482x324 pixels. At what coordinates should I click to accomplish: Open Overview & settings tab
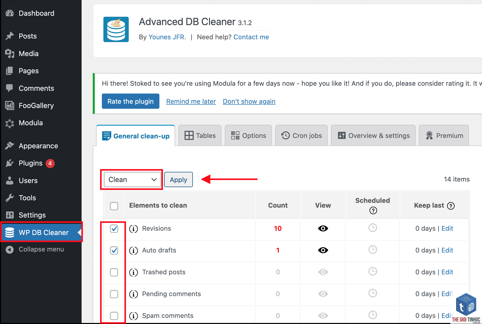click(x=373, y=136)
